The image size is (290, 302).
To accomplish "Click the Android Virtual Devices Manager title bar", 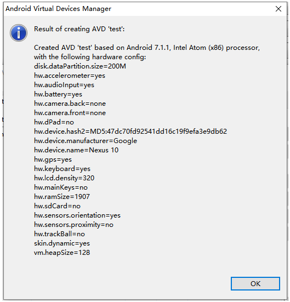I will click(x=135, y=9).
